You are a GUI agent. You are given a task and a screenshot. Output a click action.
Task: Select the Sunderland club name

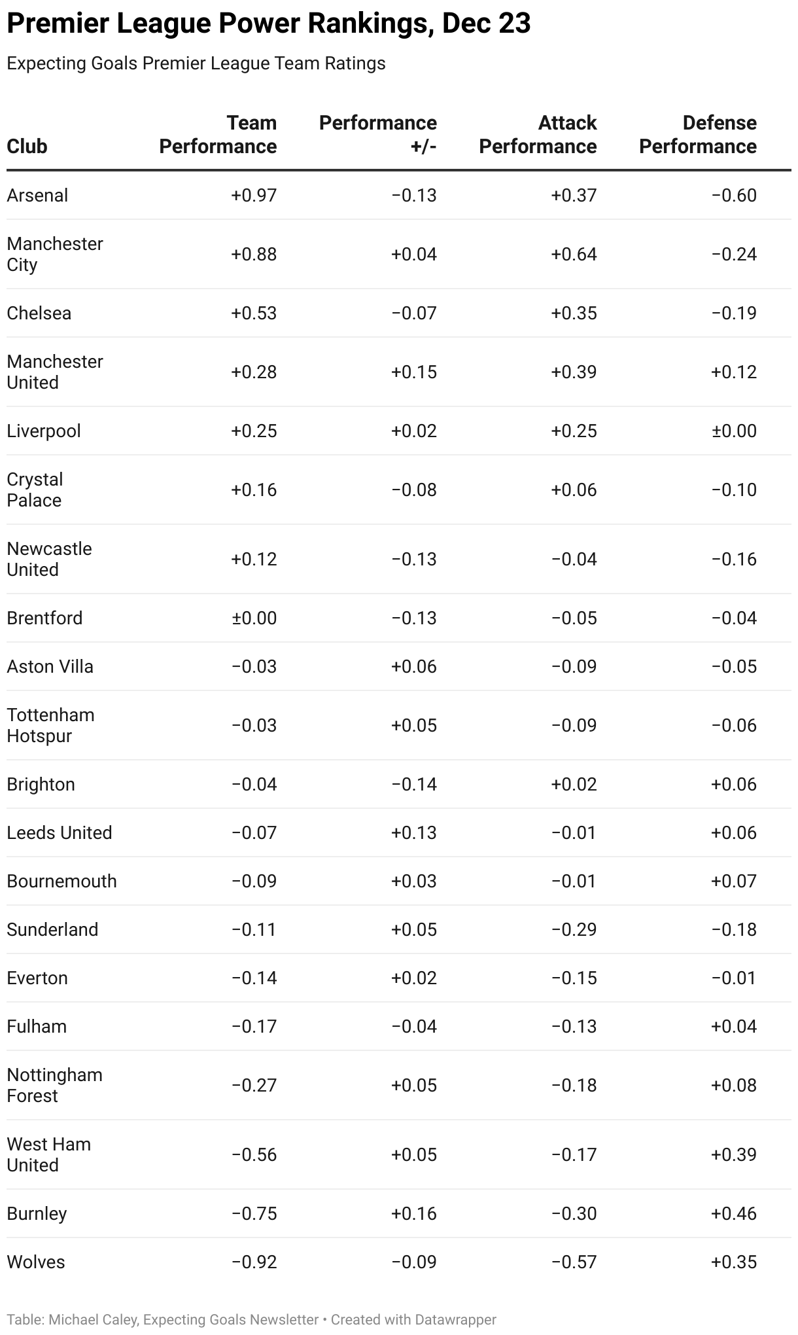[52, 930]
